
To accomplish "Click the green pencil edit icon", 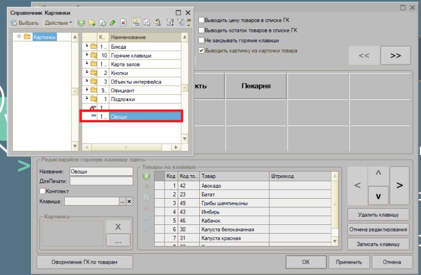I will tap(112, 23).
